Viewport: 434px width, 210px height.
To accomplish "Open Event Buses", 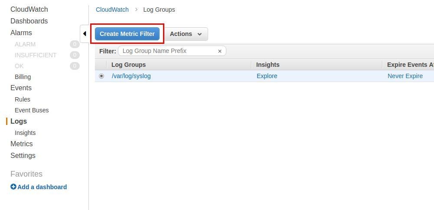I will pyautogui.click(x=32, y=110).
